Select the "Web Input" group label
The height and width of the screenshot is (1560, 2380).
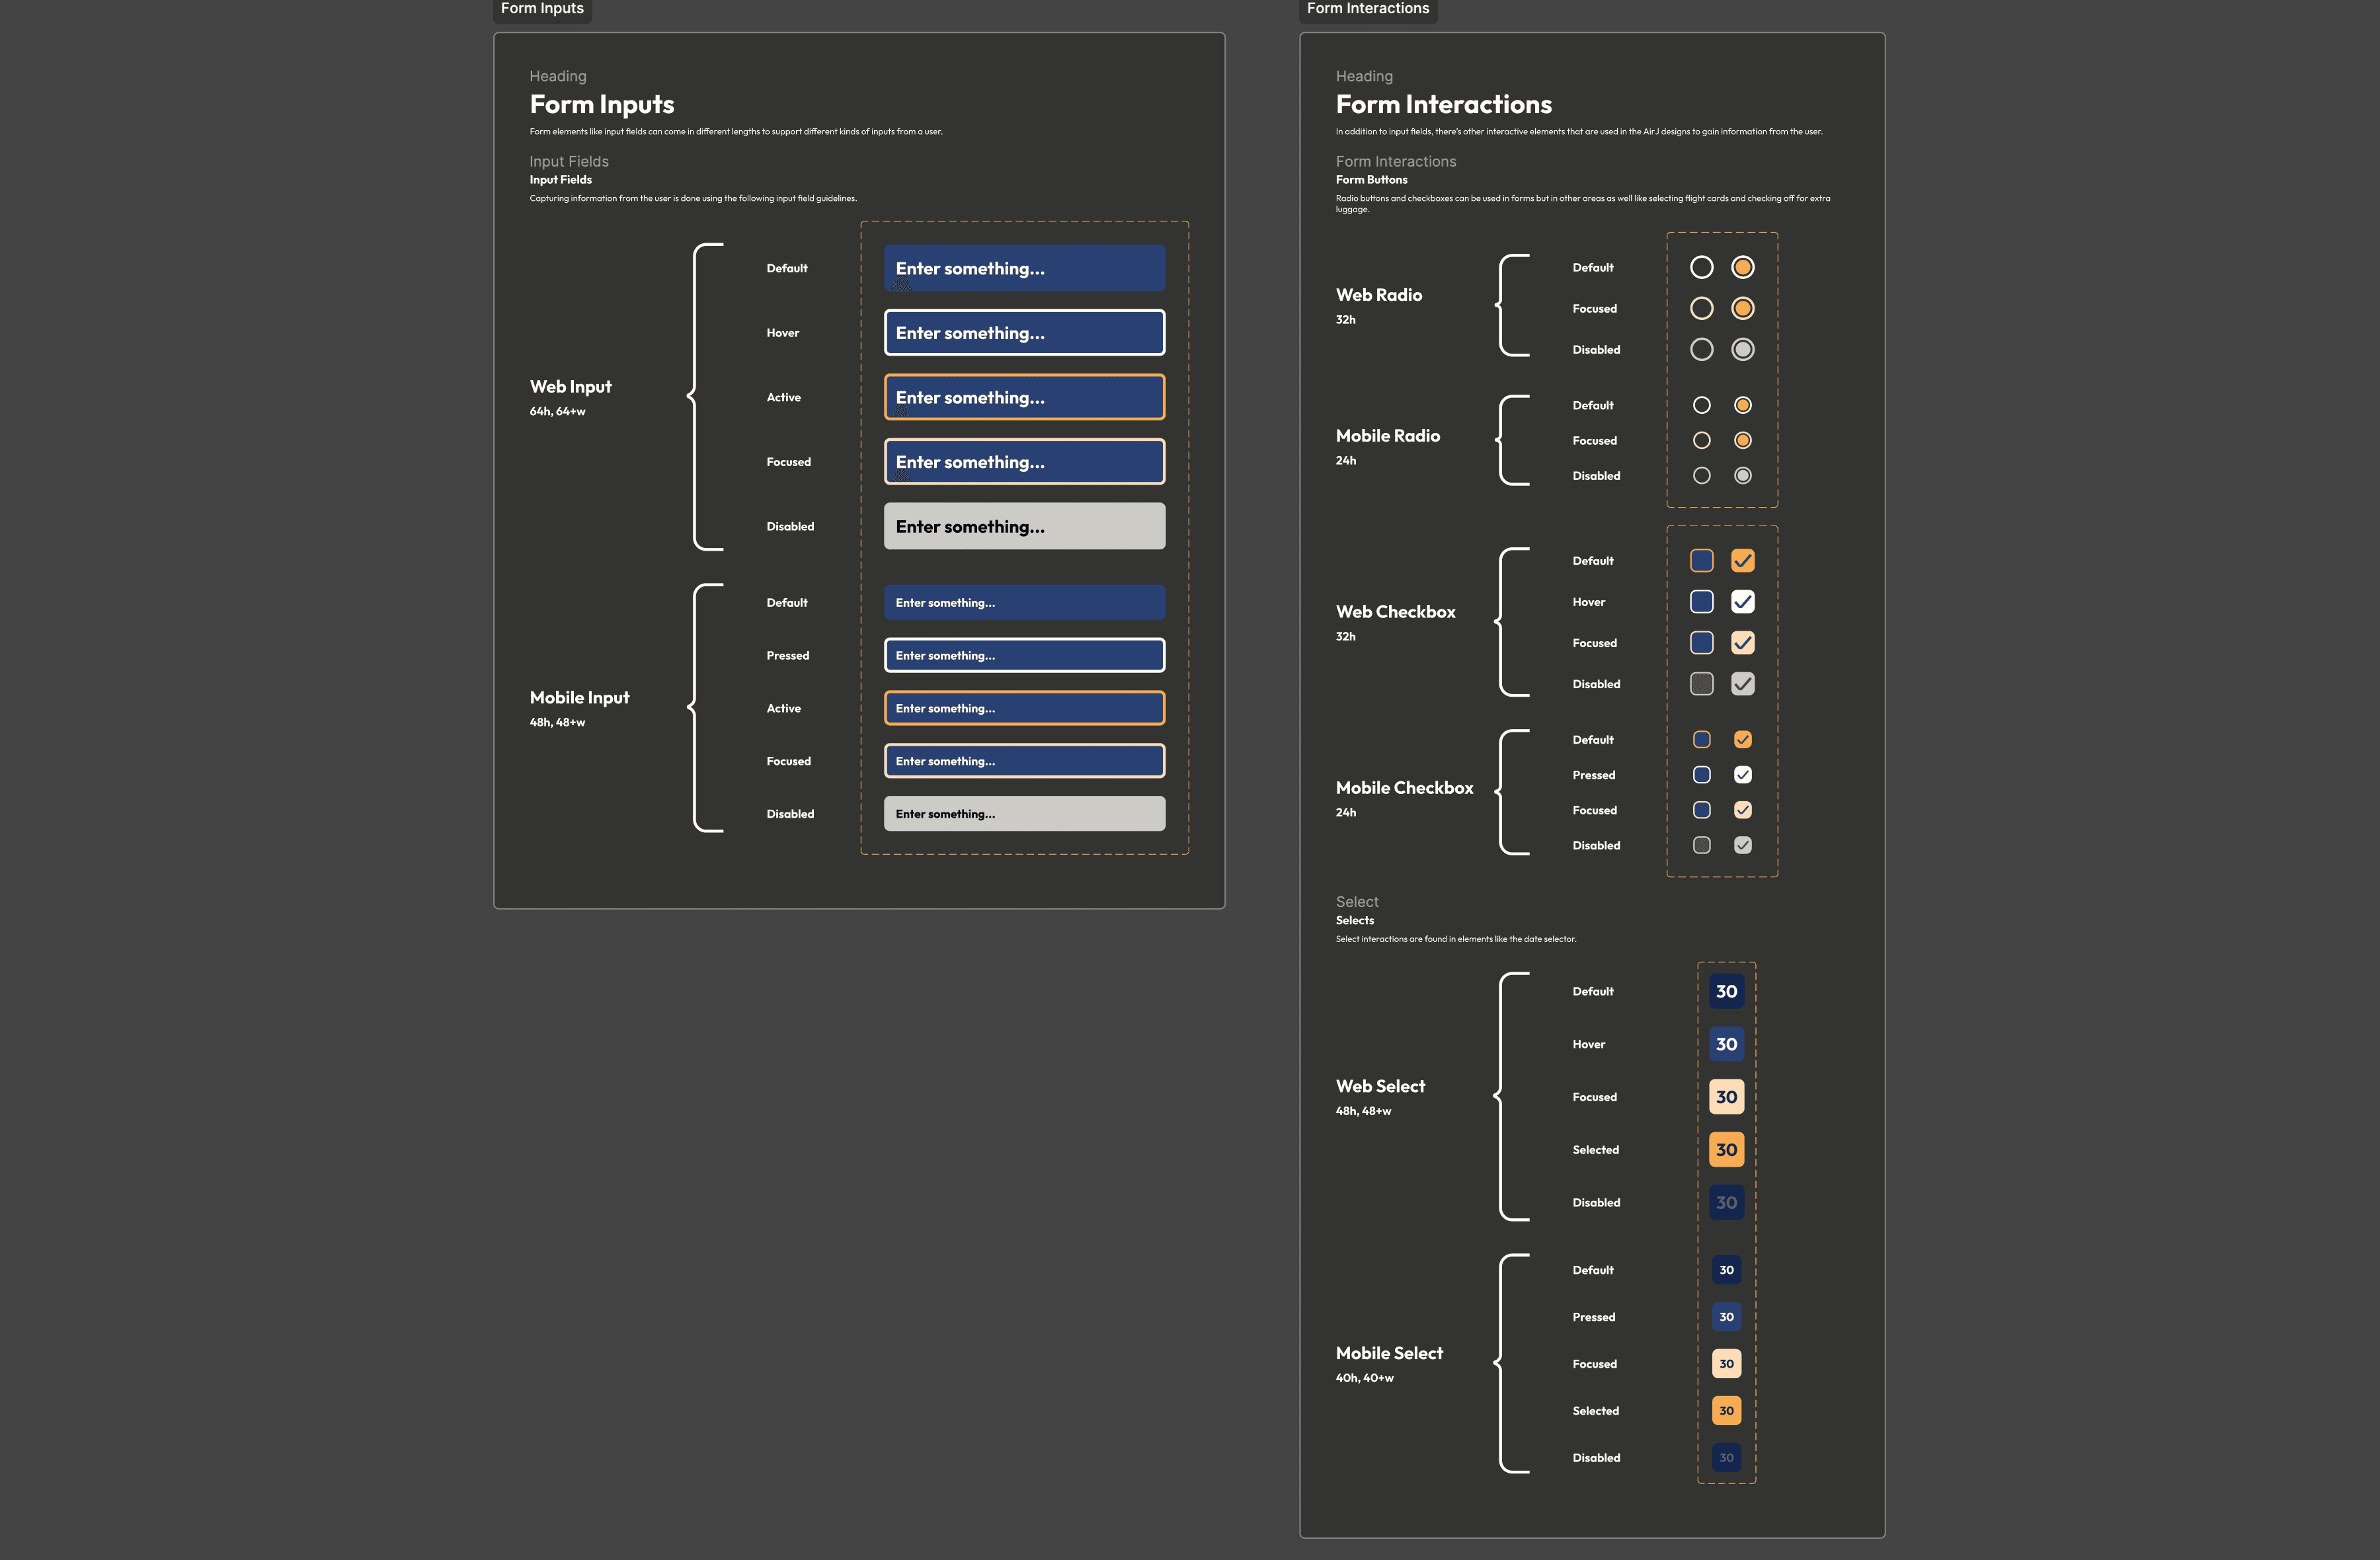570,387
